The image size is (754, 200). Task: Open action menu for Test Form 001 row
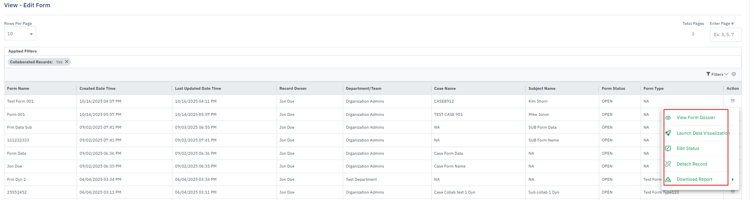point(732,101)
